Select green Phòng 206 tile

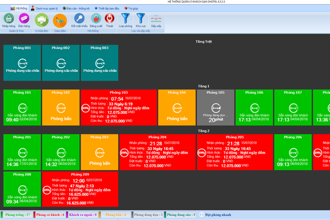(x=293, y=152)
